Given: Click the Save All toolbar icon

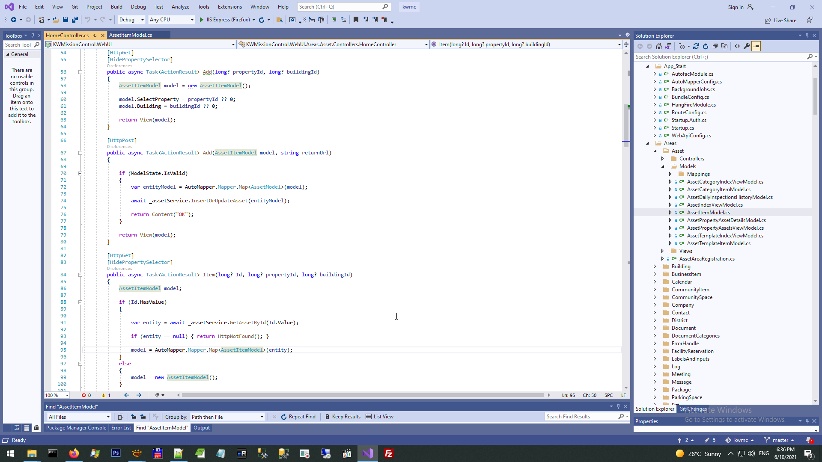Looking at the screenshot, I should pos(75,20).
